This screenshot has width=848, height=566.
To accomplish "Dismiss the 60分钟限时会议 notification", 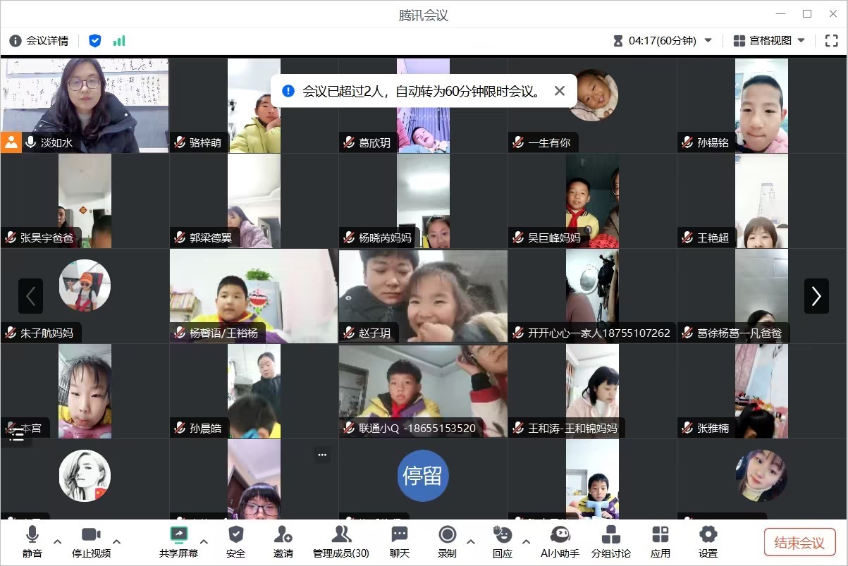I will [560, 91].
